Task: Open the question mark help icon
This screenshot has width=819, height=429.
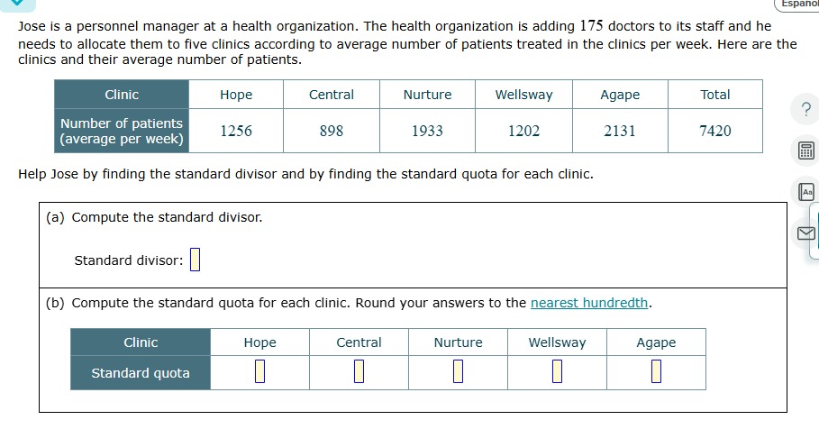Action: click(807, 110)
